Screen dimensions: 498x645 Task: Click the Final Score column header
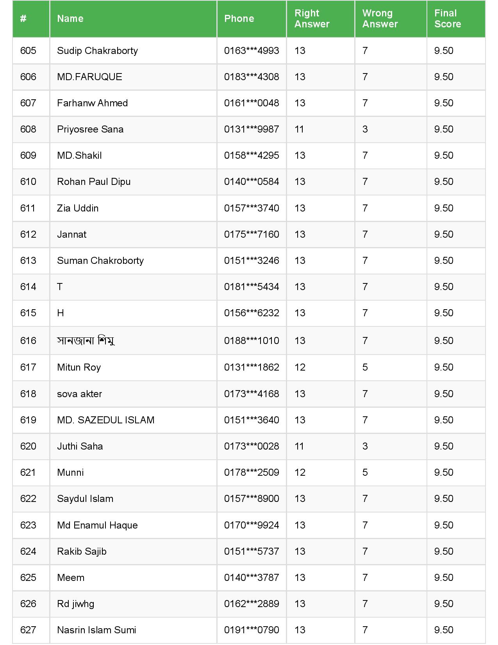(x=447, y=19)
